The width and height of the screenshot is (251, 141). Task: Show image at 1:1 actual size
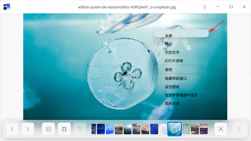pos(49,129)
